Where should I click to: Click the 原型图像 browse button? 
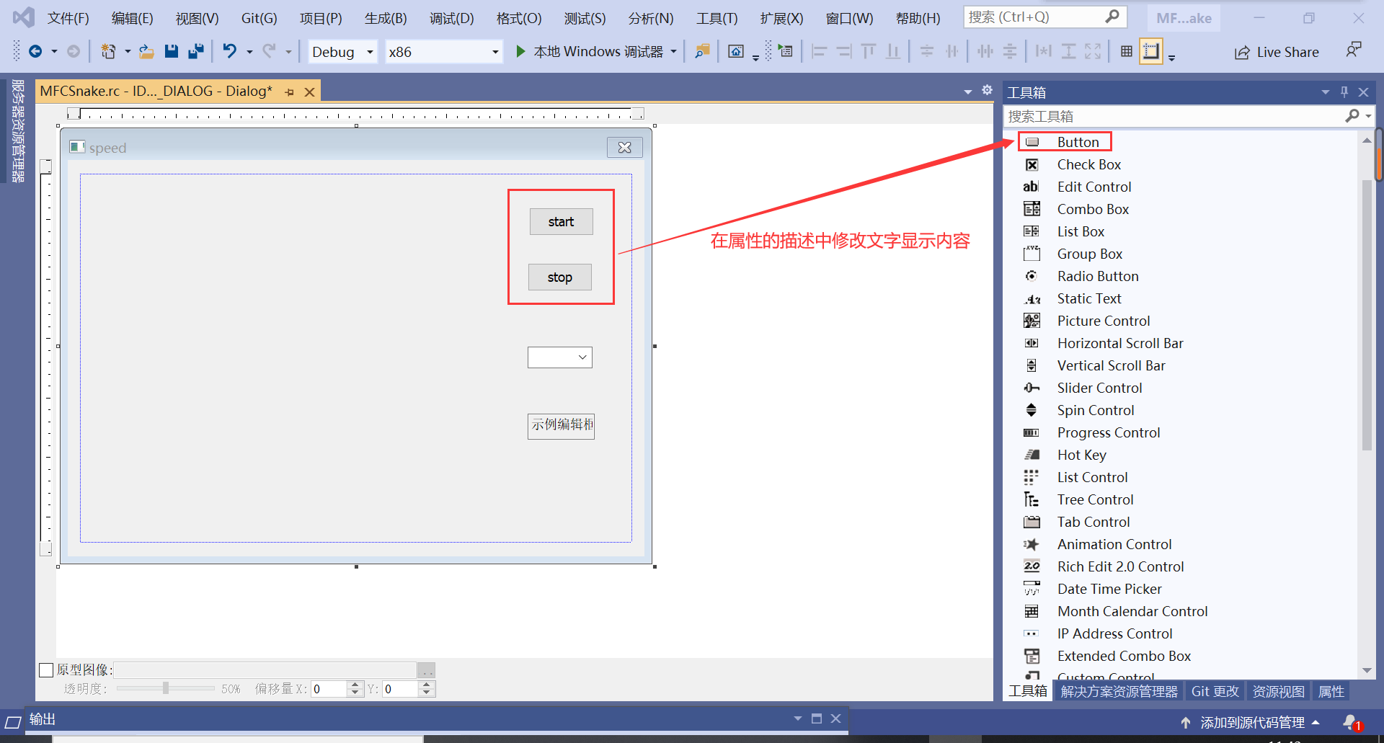click(x=427, y=670)
